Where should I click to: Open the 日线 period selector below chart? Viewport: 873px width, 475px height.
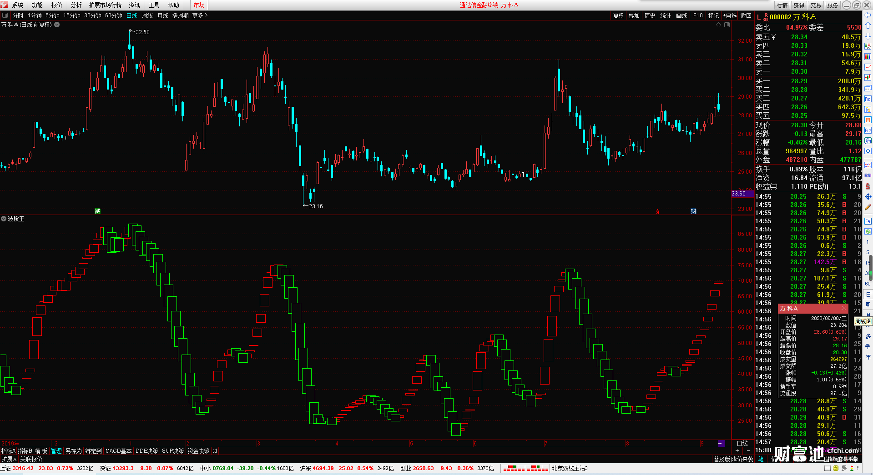(x=742, y=443)
